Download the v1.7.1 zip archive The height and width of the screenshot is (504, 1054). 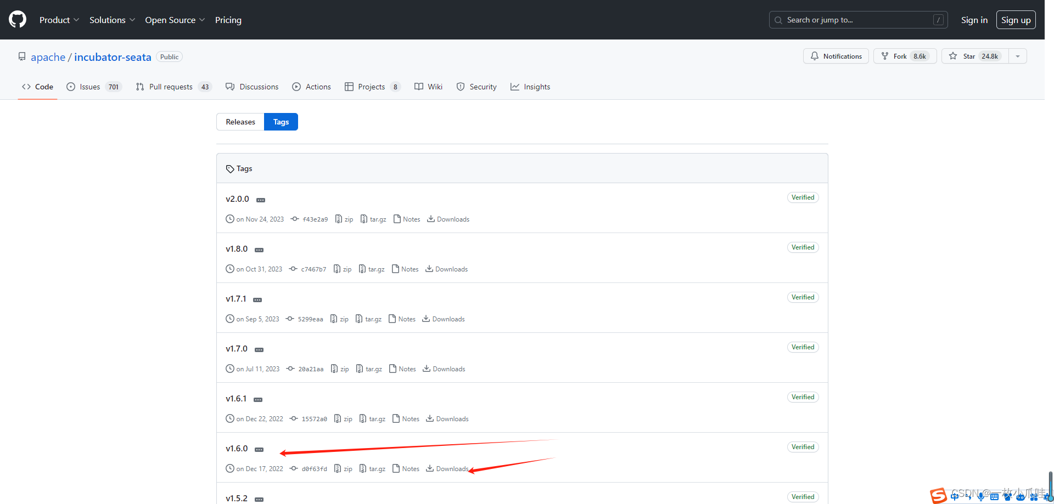click(x=339, y=319)
